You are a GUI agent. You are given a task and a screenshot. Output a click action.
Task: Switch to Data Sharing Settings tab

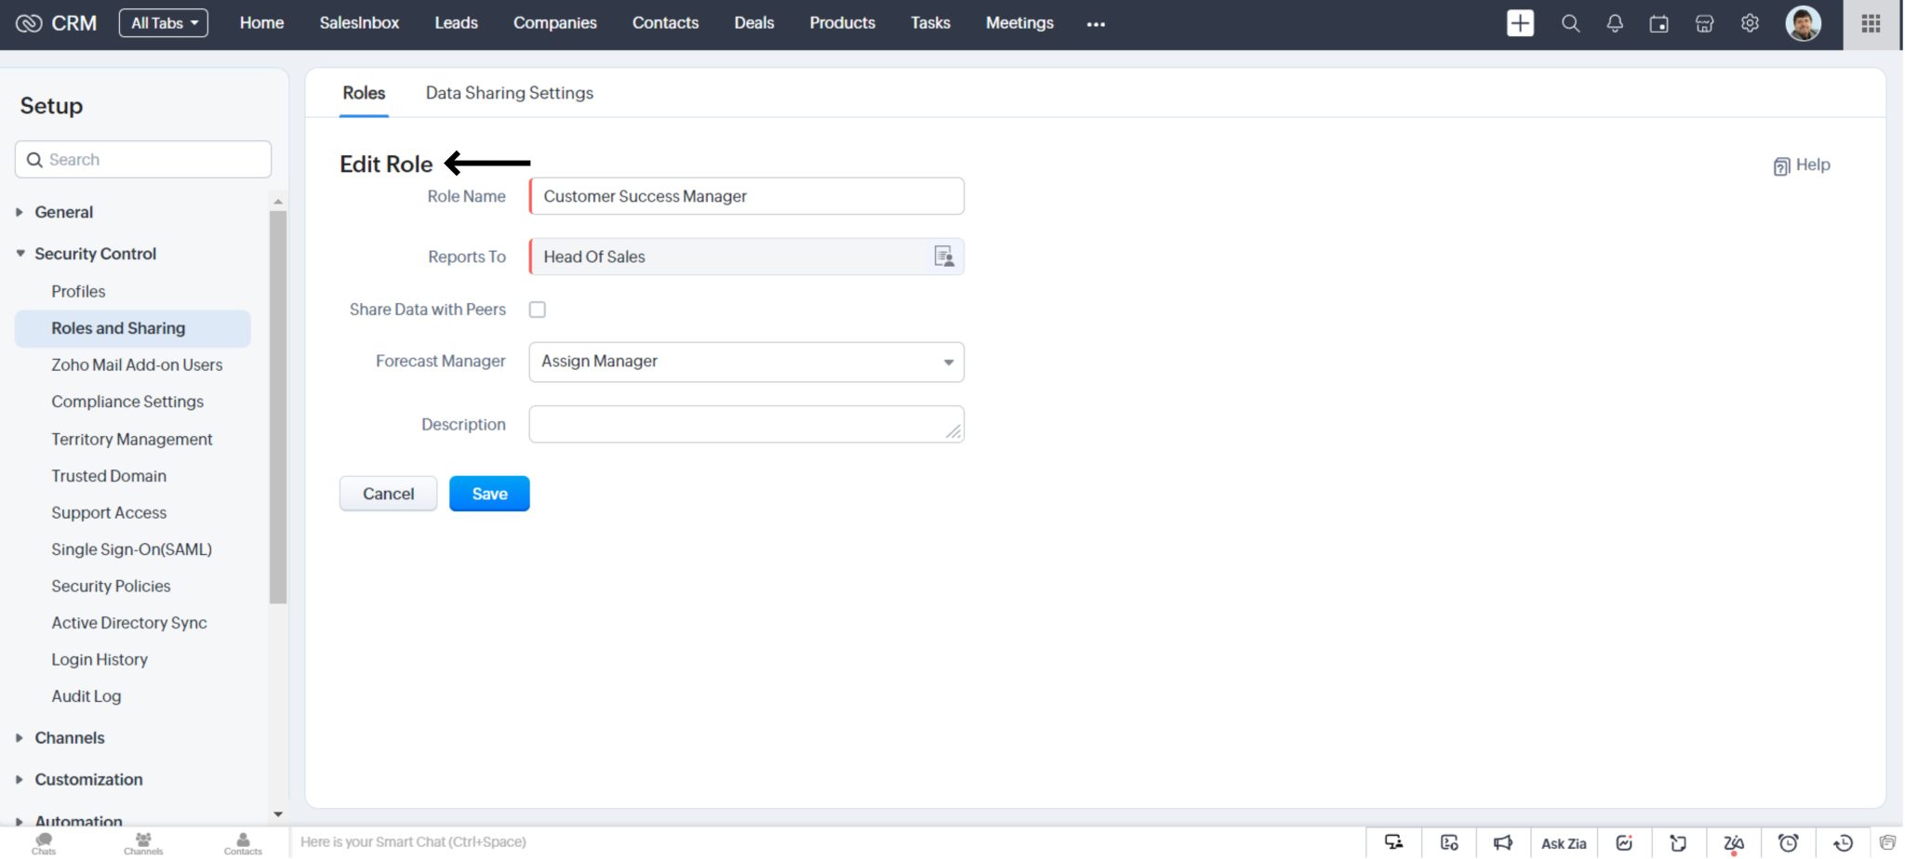(x=508, y=92)
